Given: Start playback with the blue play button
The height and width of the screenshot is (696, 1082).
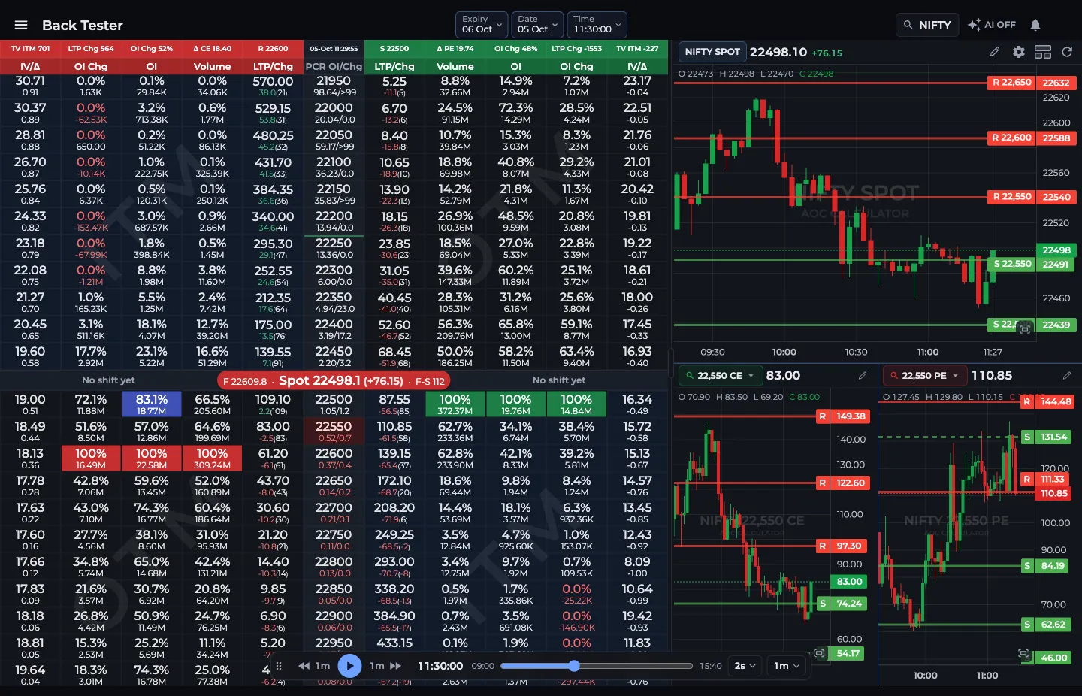Looking at the screenshot, I should [349, 666].
